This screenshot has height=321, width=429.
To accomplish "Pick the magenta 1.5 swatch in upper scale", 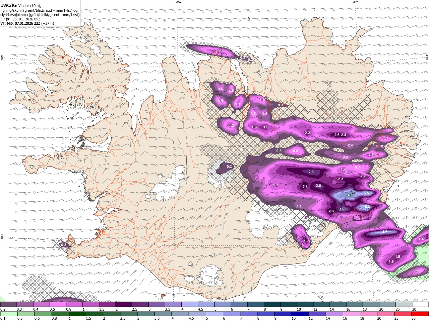I will pos(107,305).
